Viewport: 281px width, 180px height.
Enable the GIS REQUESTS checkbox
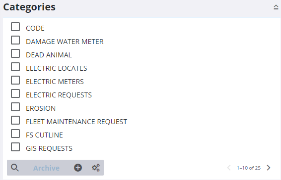click(x=15, y=147)
